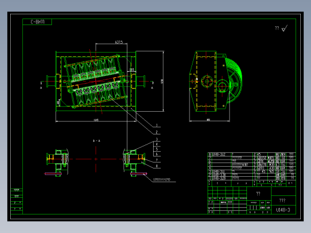
Task: Select the 185 dimension label
Action: tap(132, 69)
